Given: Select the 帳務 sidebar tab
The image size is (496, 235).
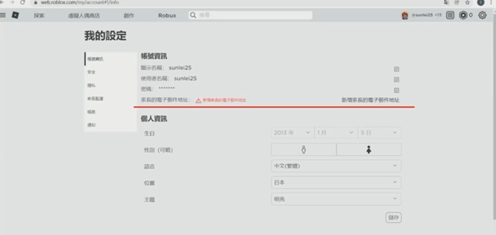Looking at the screenshot, I should pyautogui.click(x=111, y=112).
